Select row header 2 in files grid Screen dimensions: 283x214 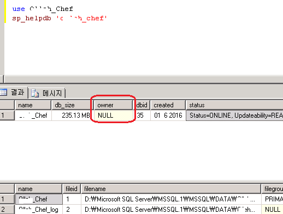tap(7, 210)
